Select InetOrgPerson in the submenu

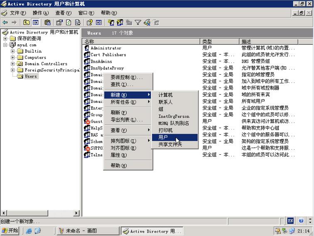175,116
